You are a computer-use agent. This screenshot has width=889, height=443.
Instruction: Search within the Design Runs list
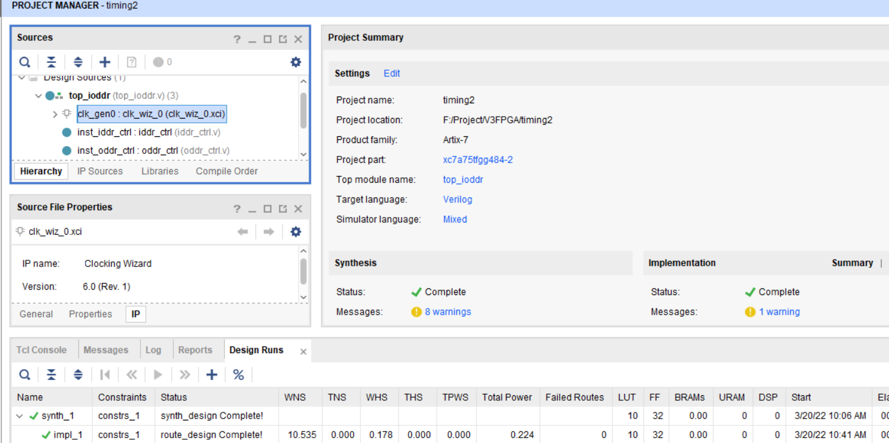click(24, 375)
